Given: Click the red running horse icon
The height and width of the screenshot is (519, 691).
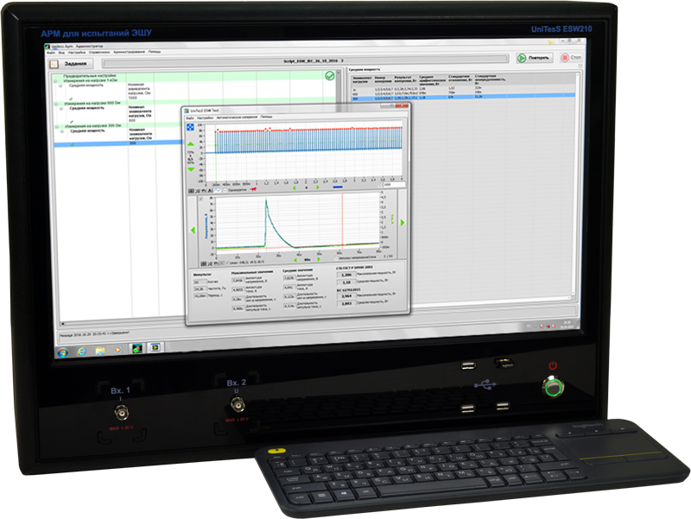Looking at the screenshot, I should tap(252, 191).
